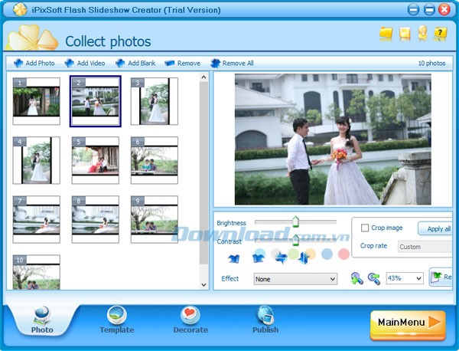Open project with the yellow folder icon
The height and width of the screenshot is (351, 459).
pyautogui.click(x=386, y=34)
